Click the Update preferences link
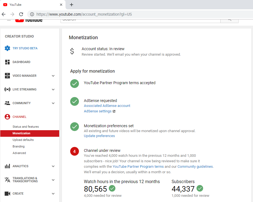The height and width of the screenshot is (202, 253). (x=99, y=136)
